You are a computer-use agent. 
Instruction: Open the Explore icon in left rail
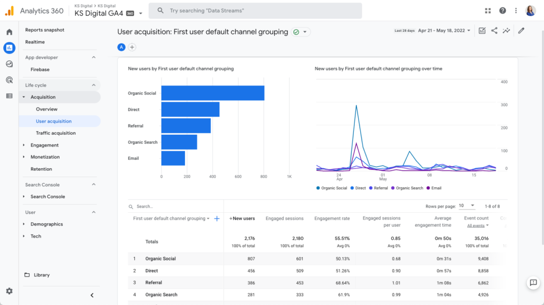pyautogui.click(x=9, y=64)
